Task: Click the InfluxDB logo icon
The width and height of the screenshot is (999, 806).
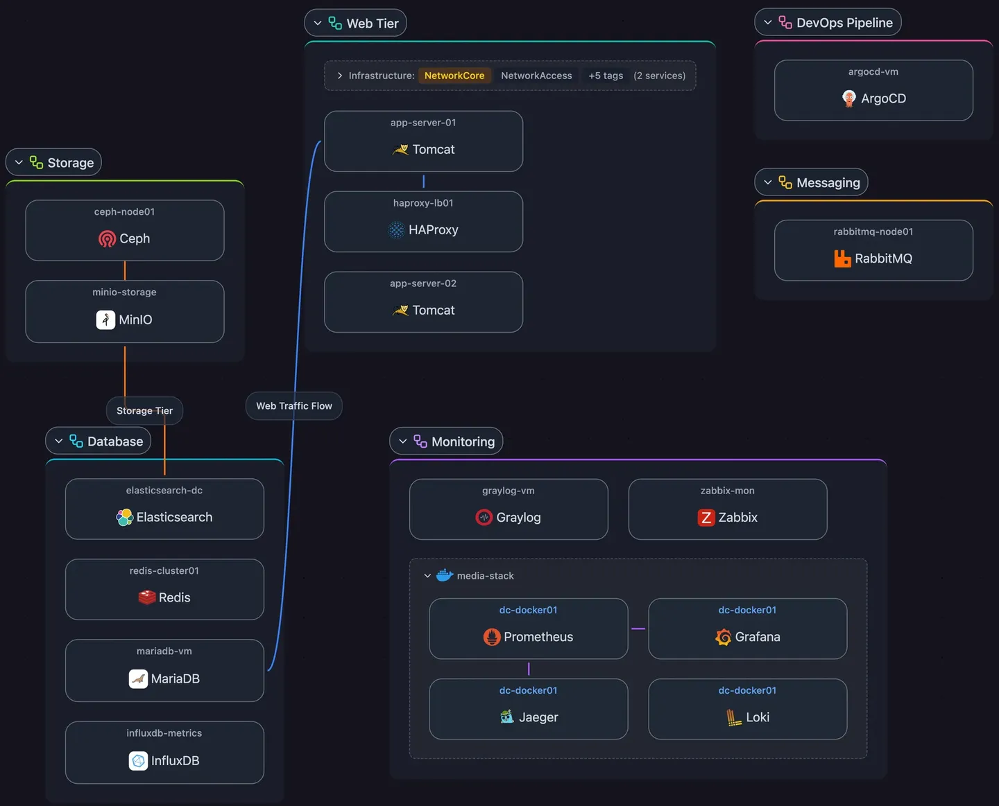Action: 139,761
